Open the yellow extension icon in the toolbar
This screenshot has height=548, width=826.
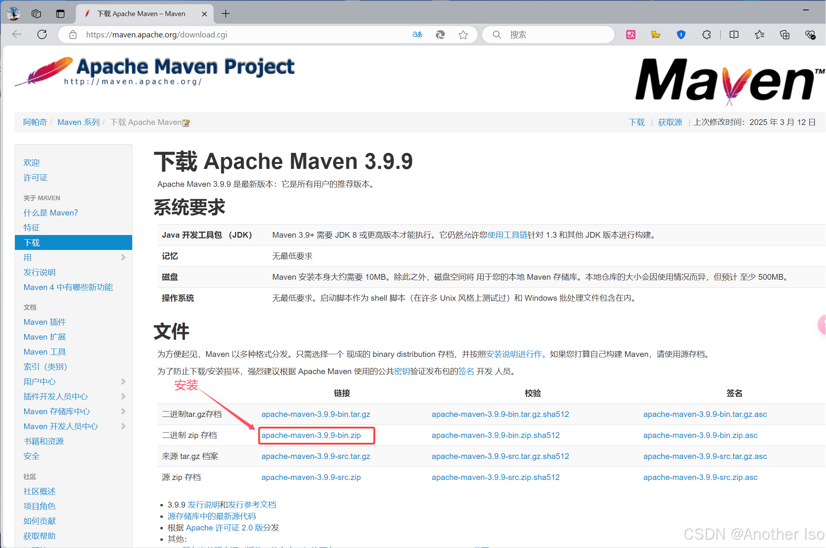tap(656, 35)
